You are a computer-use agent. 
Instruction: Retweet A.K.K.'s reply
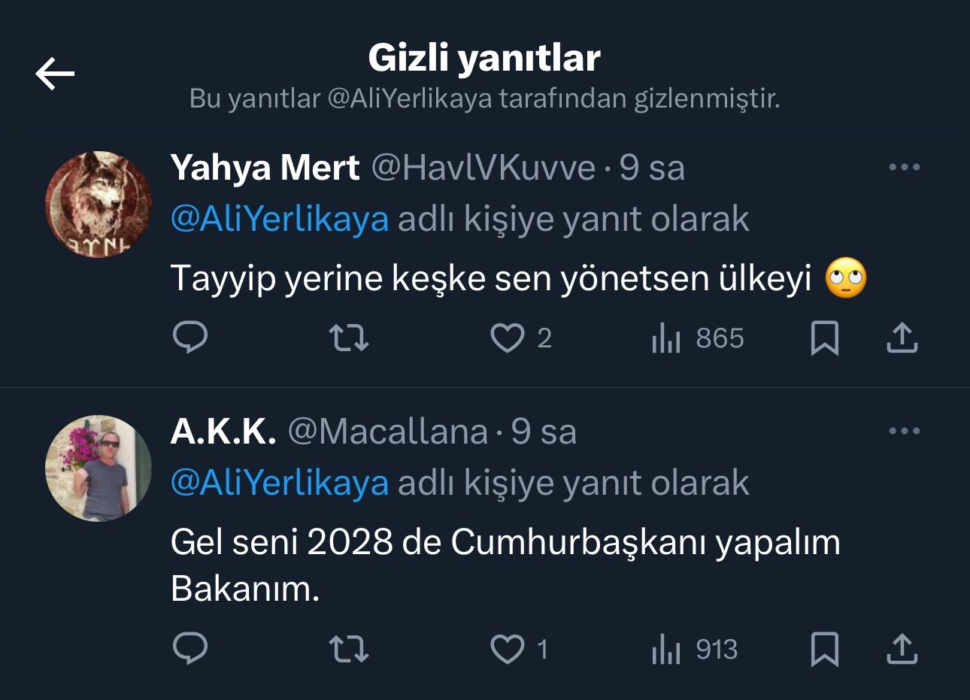(350, 649)
